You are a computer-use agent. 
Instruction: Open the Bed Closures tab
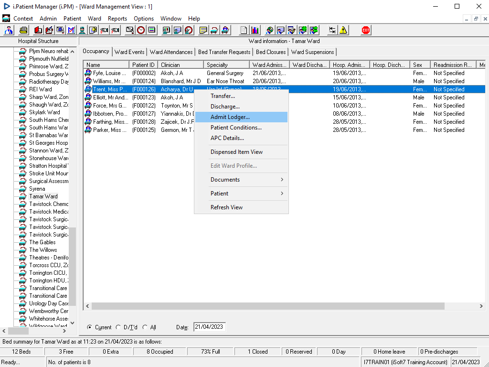coord(271,52)
